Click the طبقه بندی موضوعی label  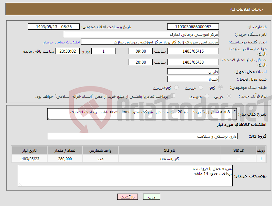click(x=248, y=88)
